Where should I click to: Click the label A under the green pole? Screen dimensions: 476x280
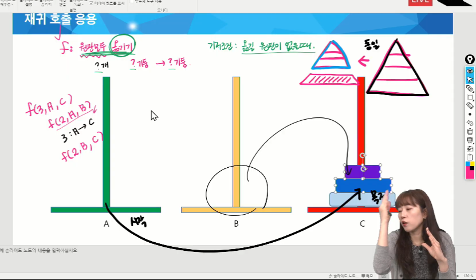pyautogui.click(x=106, y=224)
